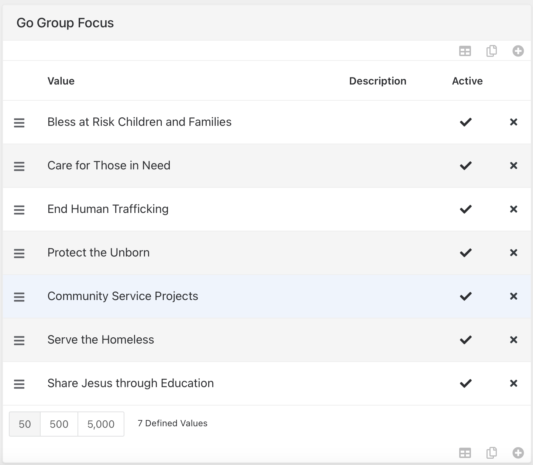Show 5,000 rows per page

click(x=101, y=424)
